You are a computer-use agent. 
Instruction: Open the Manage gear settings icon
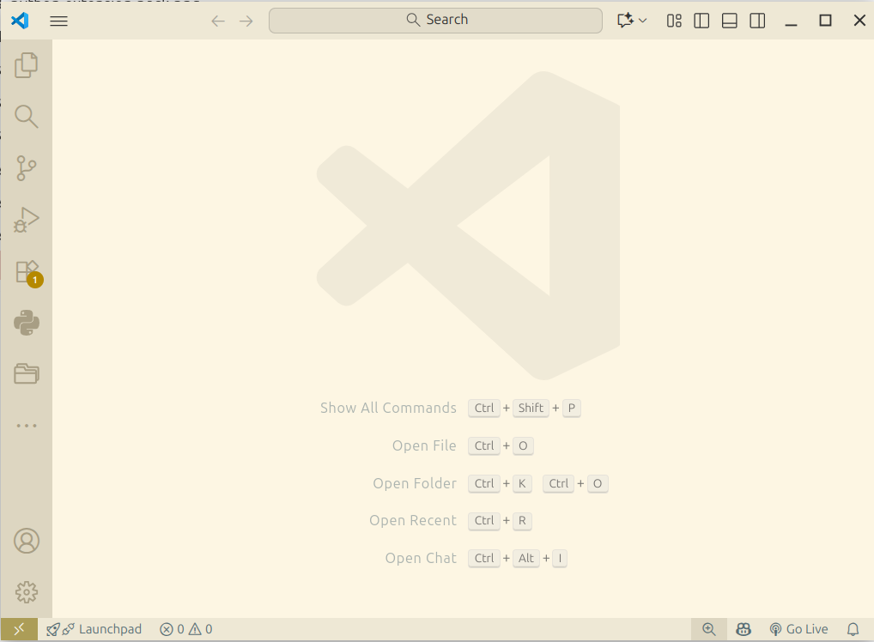point(27,592)
